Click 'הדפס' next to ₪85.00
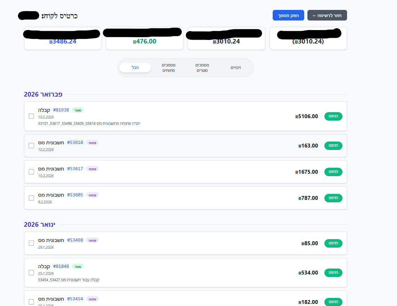Image resolution: width=397 pixels, height=306 pixels. (x=333, y=243)
